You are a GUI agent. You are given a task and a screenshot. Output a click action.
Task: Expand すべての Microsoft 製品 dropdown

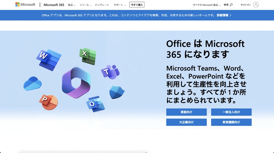pyautogui.click(x=207, y=5)
